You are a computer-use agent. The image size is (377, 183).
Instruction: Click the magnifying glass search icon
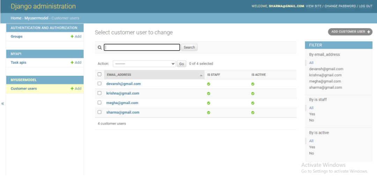tap(99, 47)
